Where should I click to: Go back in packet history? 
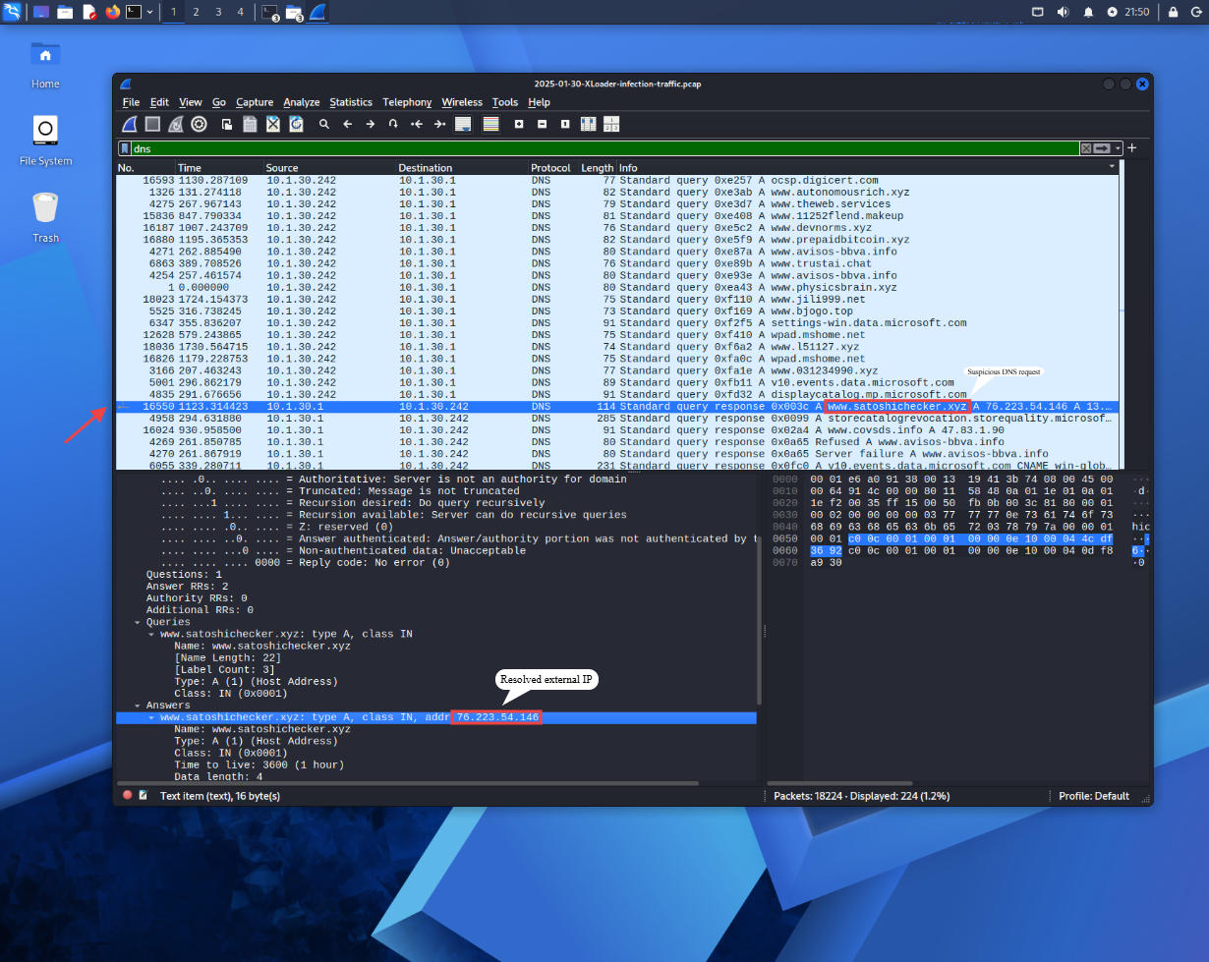point(347,124)
